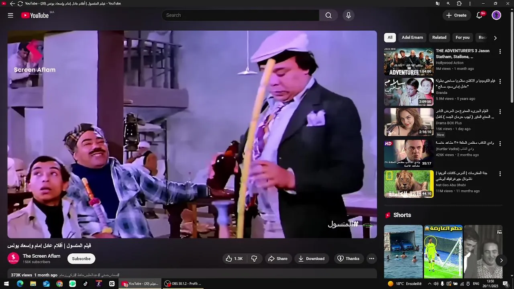This screenshot has height=289, width=514.
Task: Open CapCut from the taskbar
Action: (112, 284)
